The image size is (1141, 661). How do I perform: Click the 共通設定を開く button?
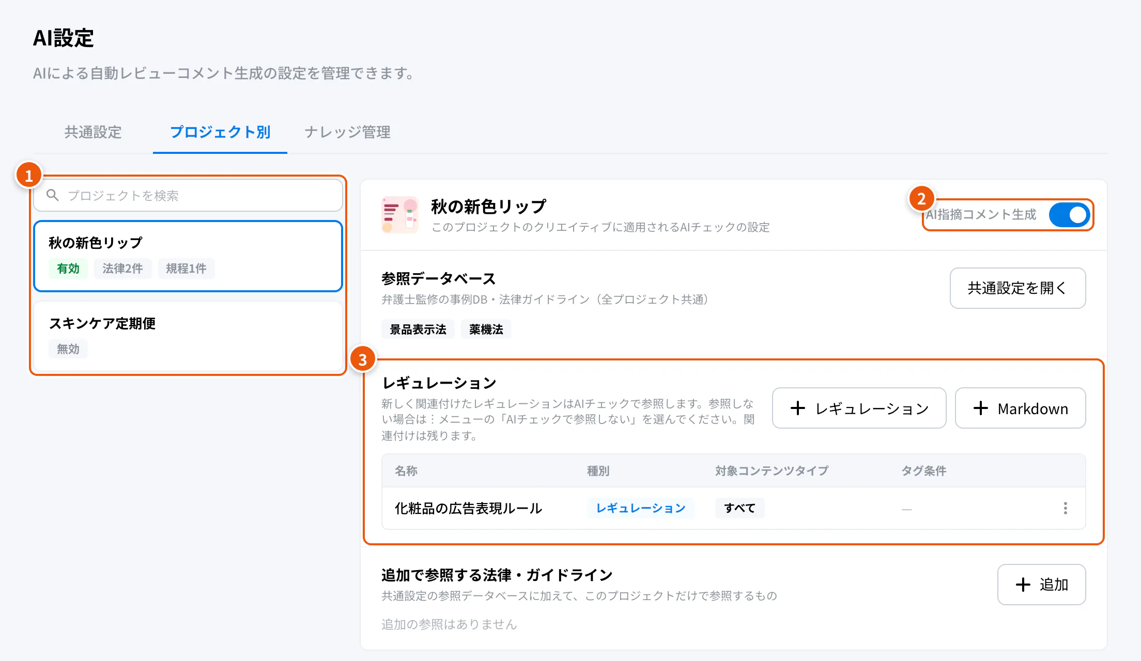(x=1017, y=288)
